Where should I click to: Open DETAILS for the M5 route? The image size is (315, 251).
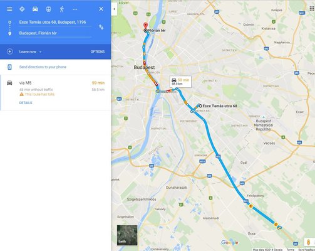pos(26,103)
